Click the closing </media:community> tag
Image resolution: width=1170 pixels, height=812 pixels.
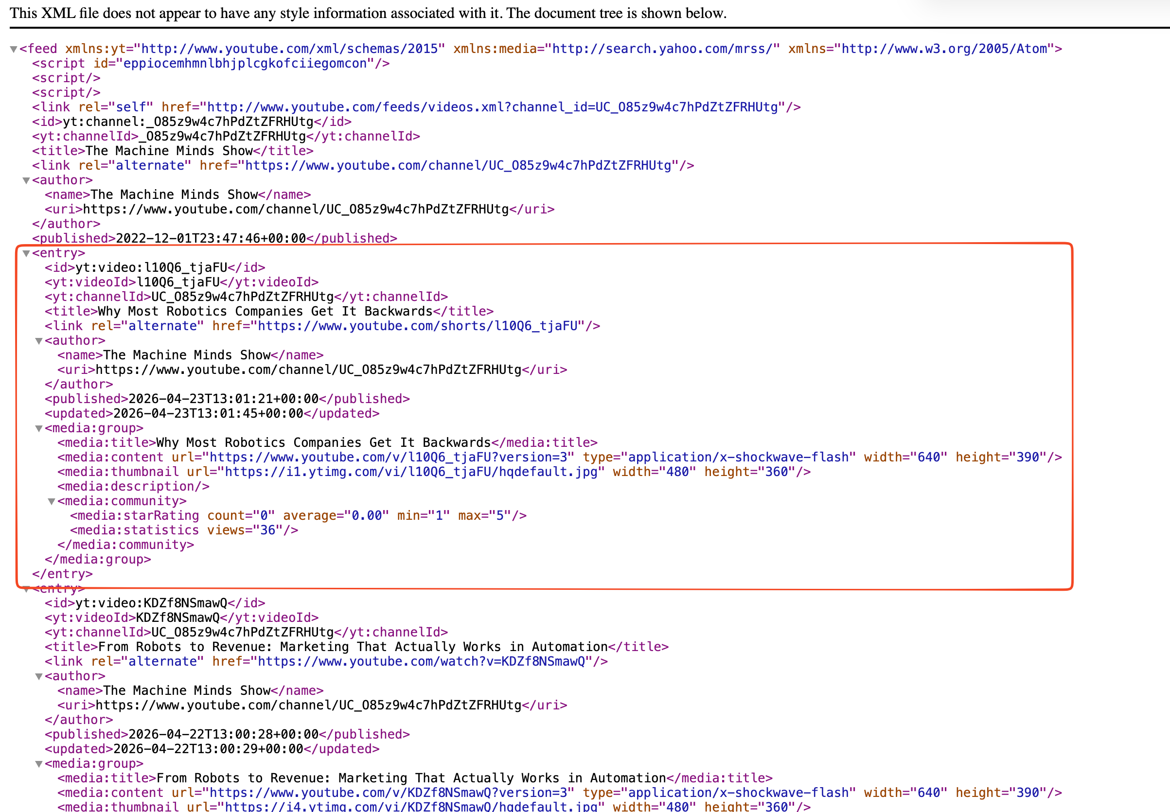click(x=125, y=546)
